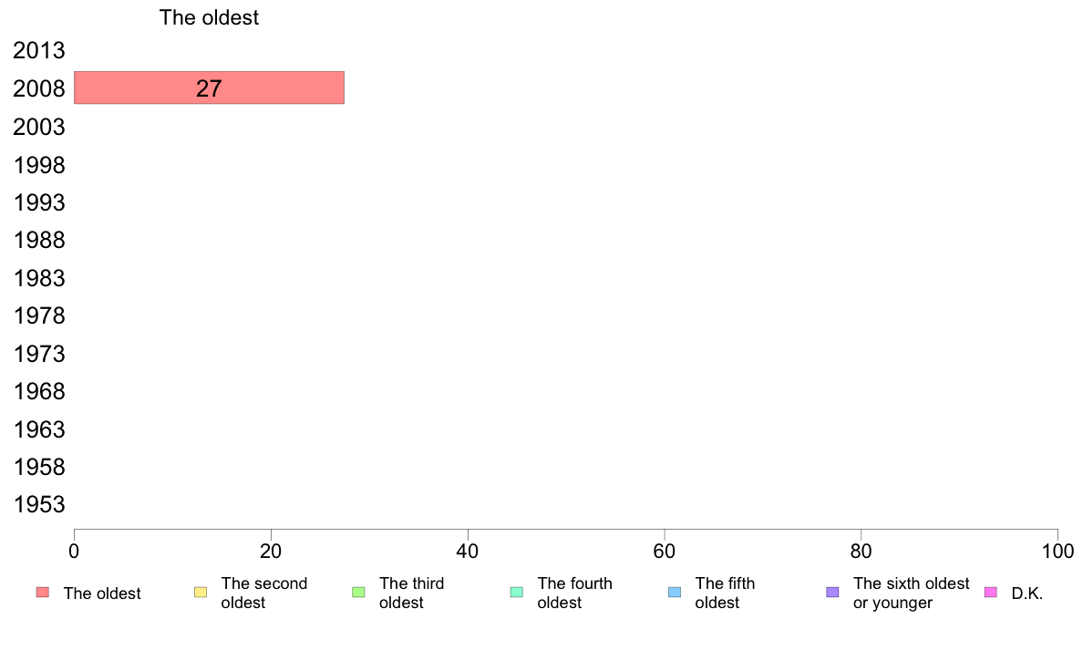Click the 1998 year label
The width and height of the screenshot is (1083, 671).
click(38, 165)
